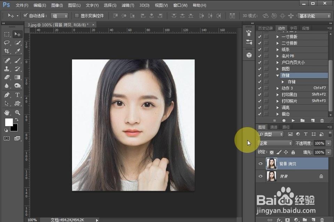This screenshot has height=222, width=334.
Task: Select the Horizontal Type tool
Action: tap(17, 95)
